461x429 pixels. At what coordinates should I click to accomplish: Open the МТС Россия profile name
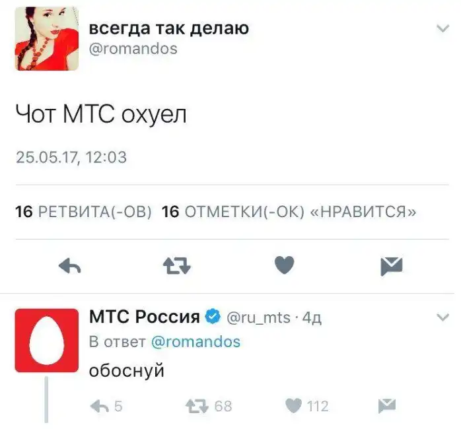pos(144,317)
